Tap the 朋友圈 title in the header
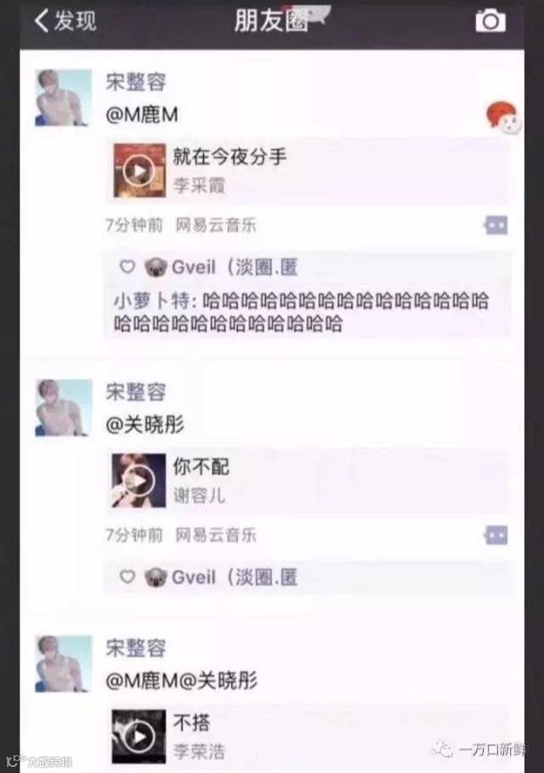544x773 pixels. [x=271, y=20]
